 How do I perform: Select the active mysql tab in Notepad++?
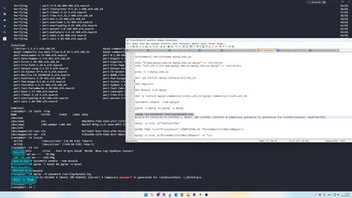coord(266,51)
